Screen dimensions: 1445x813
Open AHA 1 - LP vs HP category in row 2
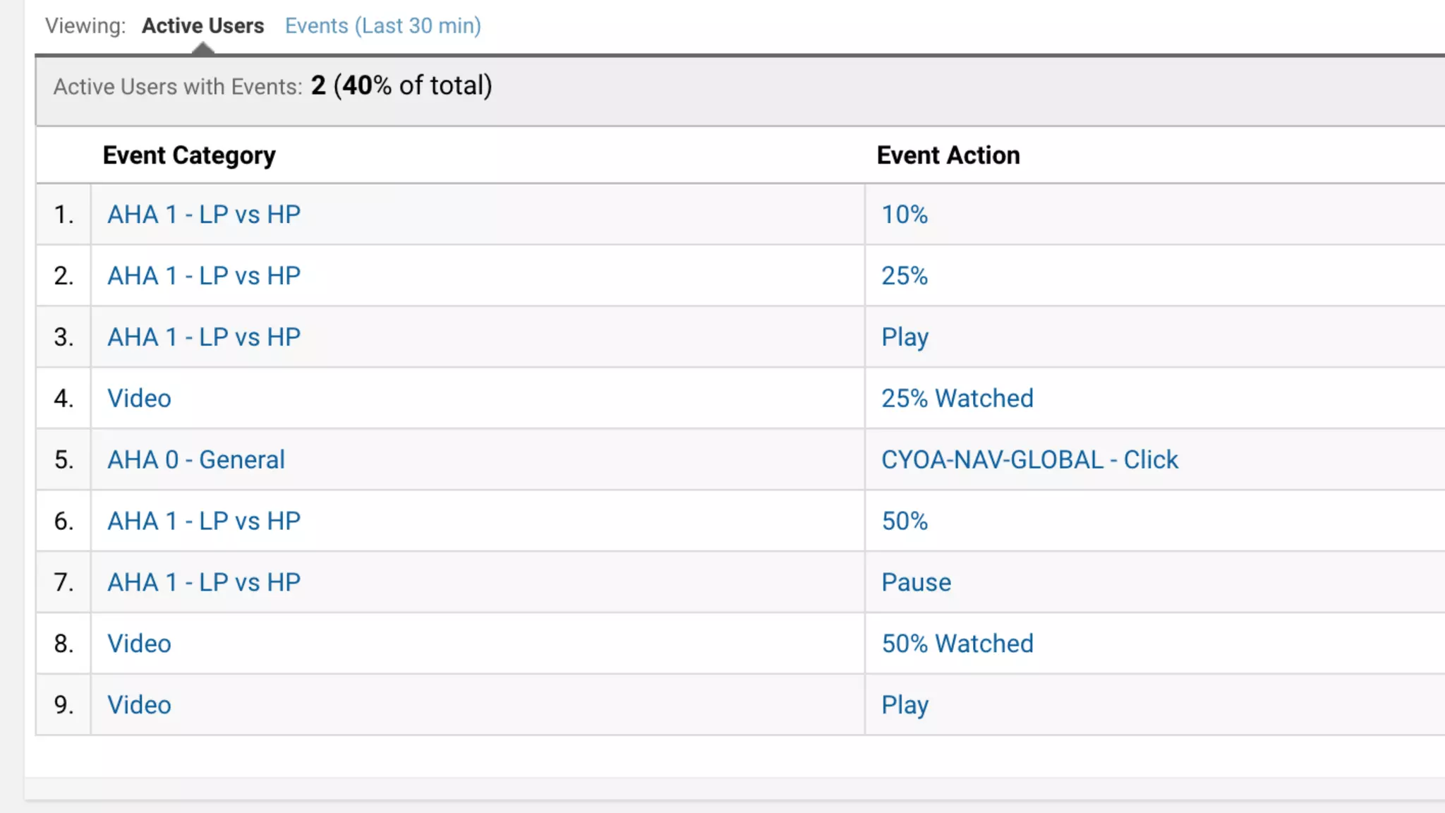point(204,276)
